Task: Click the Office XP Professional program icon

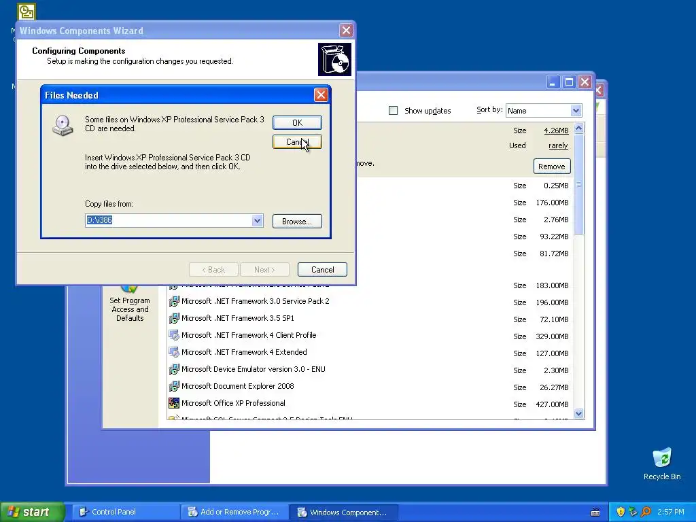Action: coord(174,403)
